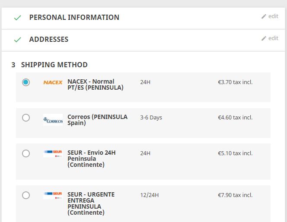Click the NACEX carrier logo
This screenshot has height=222, width=287.
click(x=53, y=82)
